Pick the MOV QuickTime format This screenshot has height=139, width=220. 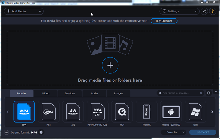[122, 112]
